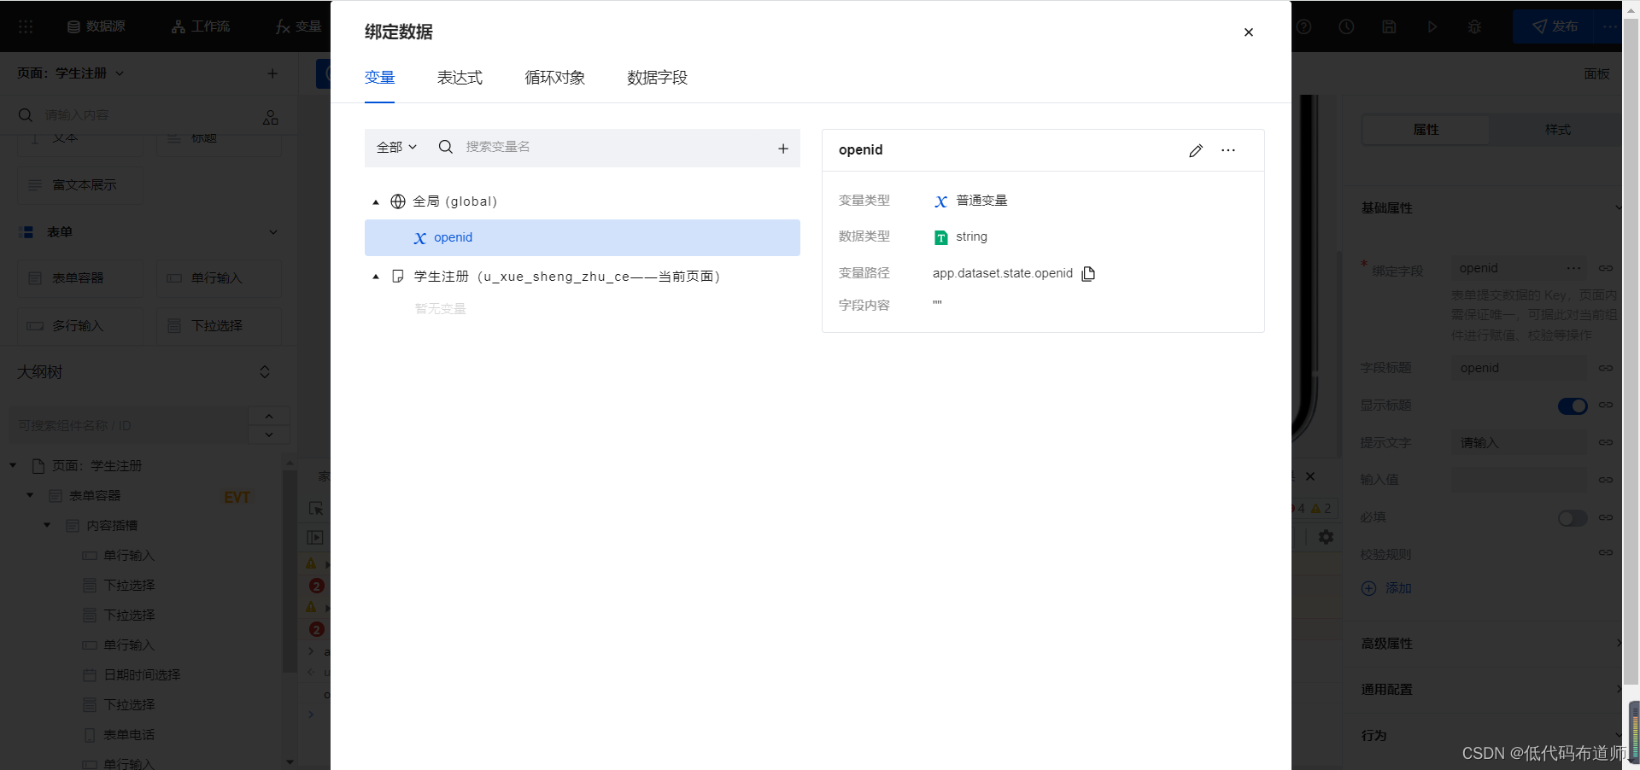Open more options for openid variable

coord(1228,150)
